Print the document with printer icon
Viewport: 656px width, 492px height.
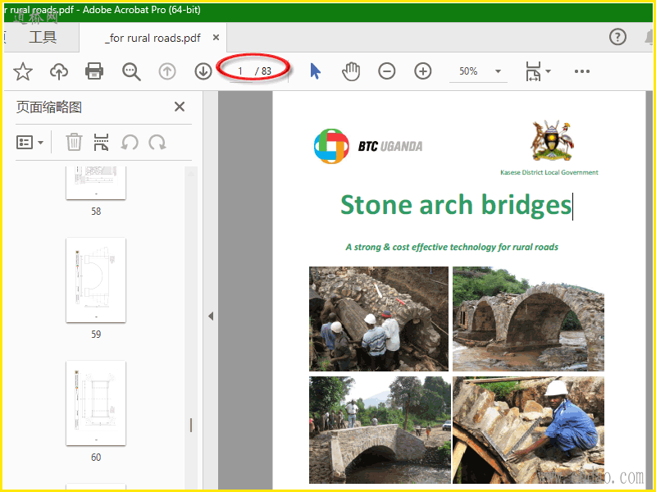[94, 71]
